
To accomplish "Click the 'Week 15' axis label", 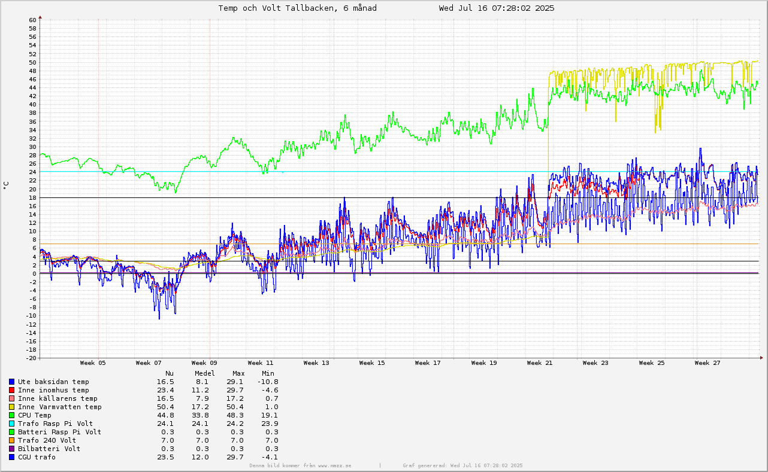I will point(372,363).
